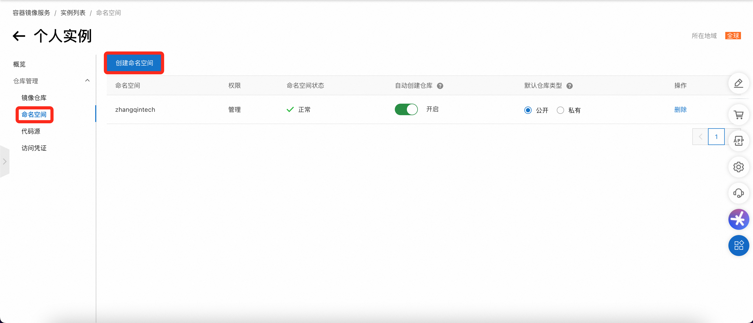Click the back arrow next to 个人实例
Screen dimensions: 753x323
tap(19, 36)
